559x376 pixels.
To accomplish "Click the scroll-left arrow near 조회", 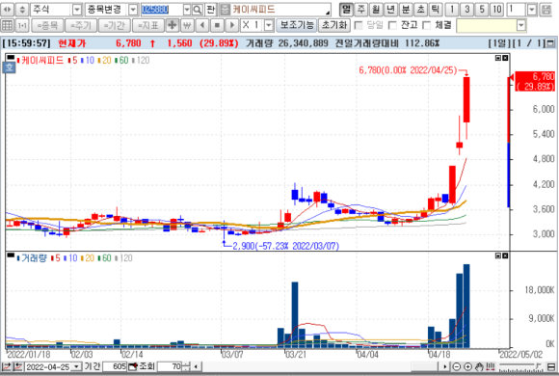I will coord(196,366).
